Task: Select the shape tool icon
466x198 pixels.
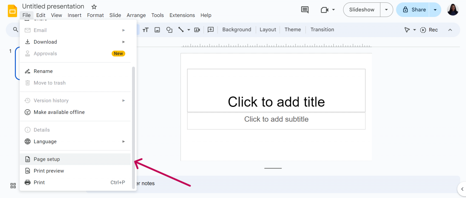Action: click(x=169, y=30)
